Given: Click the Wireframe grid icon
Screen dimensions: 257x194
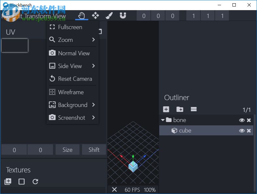Looking at the screenshot, I should 52,92.
